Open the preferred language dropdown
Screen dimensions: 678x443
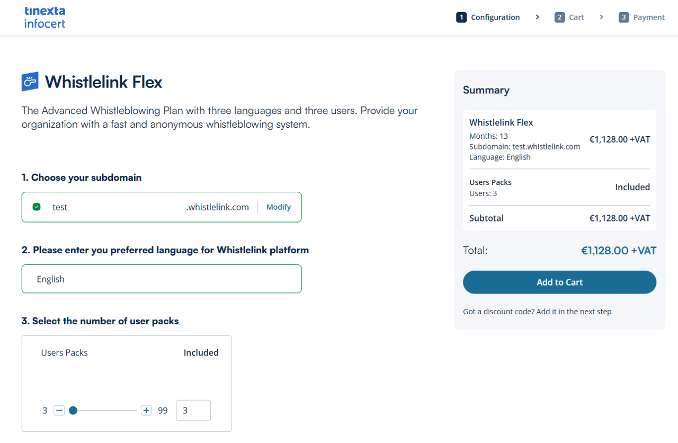click(162, 279)
